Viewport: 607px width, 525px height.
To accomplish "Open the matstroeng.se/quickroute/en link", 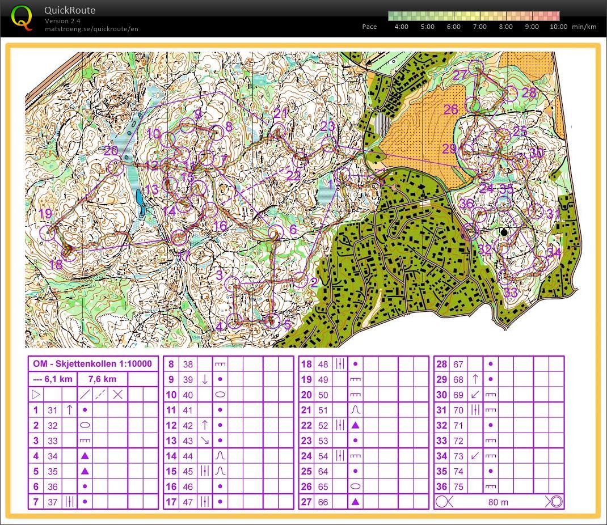I will [x=91, y=29].
